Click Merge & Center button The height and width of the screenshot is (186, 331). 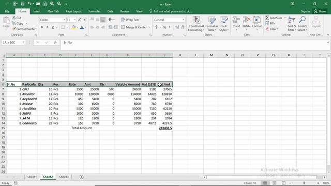tap(134, 27)
